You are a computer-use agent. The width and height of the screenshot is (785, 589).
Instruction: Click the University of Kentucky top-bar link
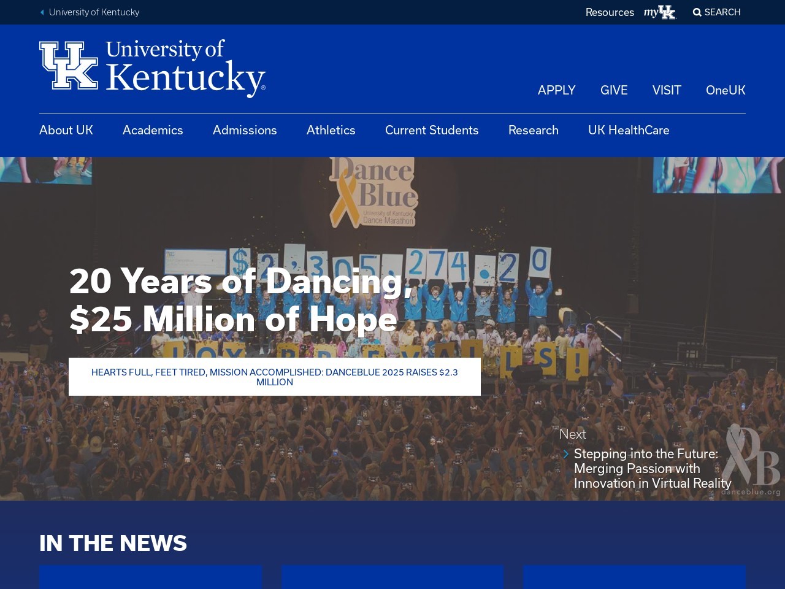tap(94, 12)
